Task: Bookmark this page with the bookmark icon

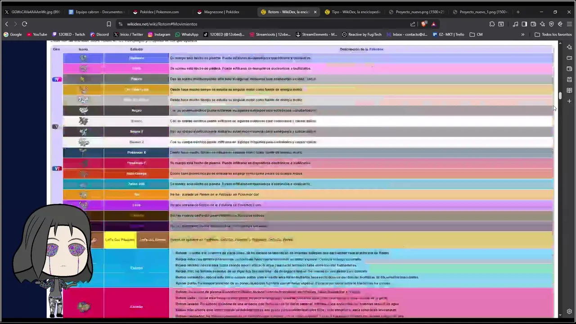Action: (108, 24)
